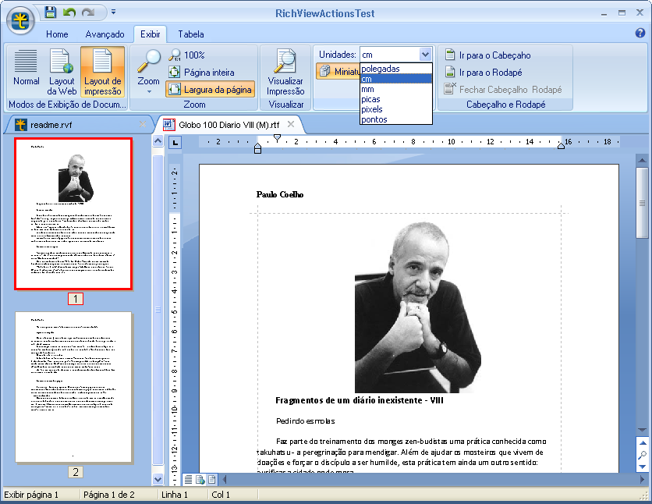
Task: Click Ir para o Rodapé
Action: click(x=484, y=73)
